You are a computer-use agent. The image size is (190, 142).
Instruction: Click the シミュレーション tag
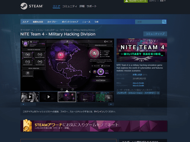[x=135, y=93]
